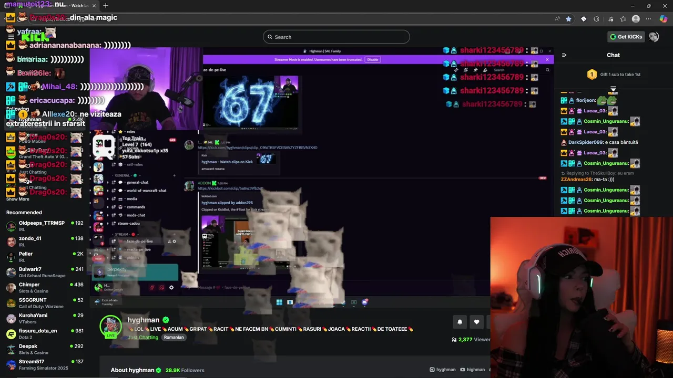This screenshot has height=378, width=673.
Task: Open DarkSpider099's username in chat
Action: pos(585,142)
